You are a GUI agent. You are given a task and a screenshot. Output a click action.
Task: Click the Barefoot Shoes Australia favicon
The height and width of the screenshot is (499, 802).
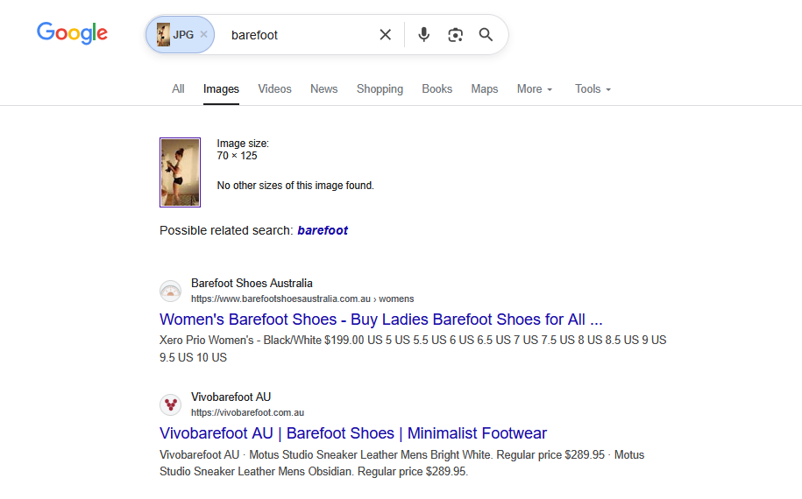[170, 291]
